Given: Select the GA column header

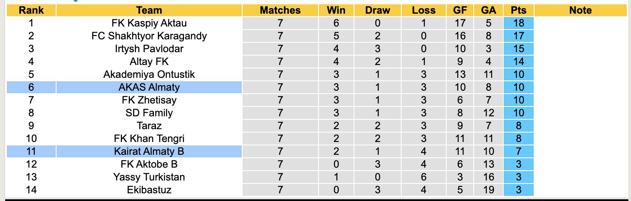Looking at the screenshot, I should (x=488, y=10).
